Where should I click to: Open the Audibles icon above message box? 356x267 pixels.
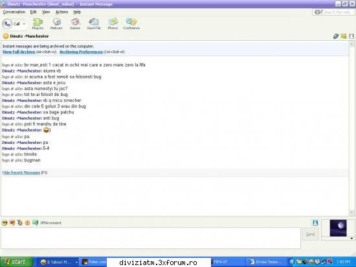[12, 223]
